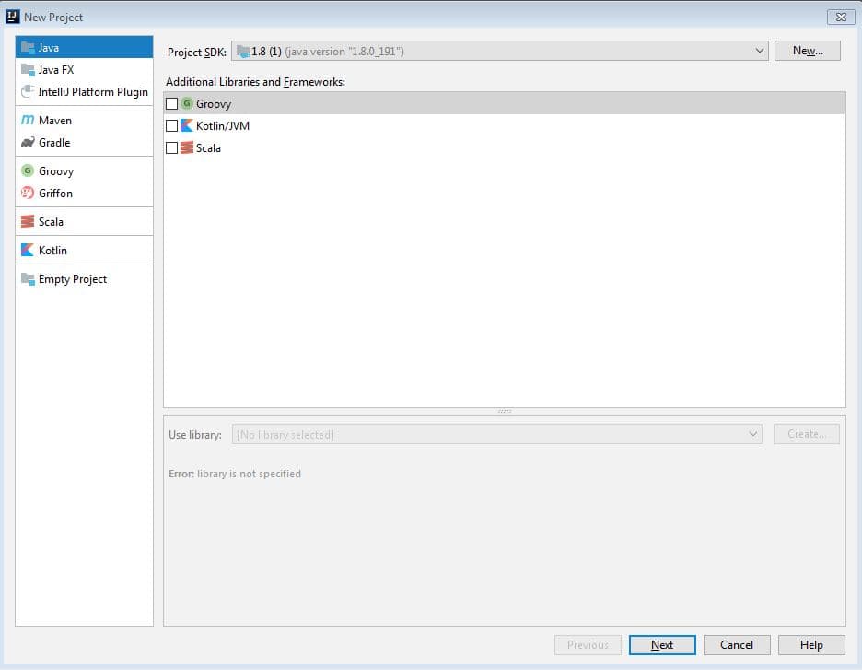Choose the Maven 'm' icon
This screenshot has width=862, height=670.
point(28,120)
